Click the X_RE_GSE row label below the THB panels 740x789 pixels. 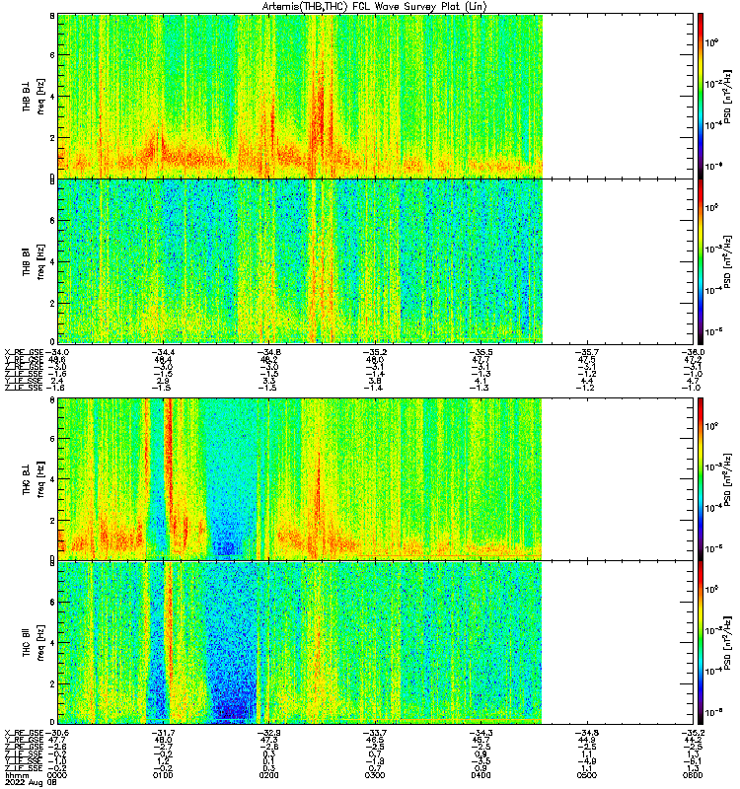point(24,352)
